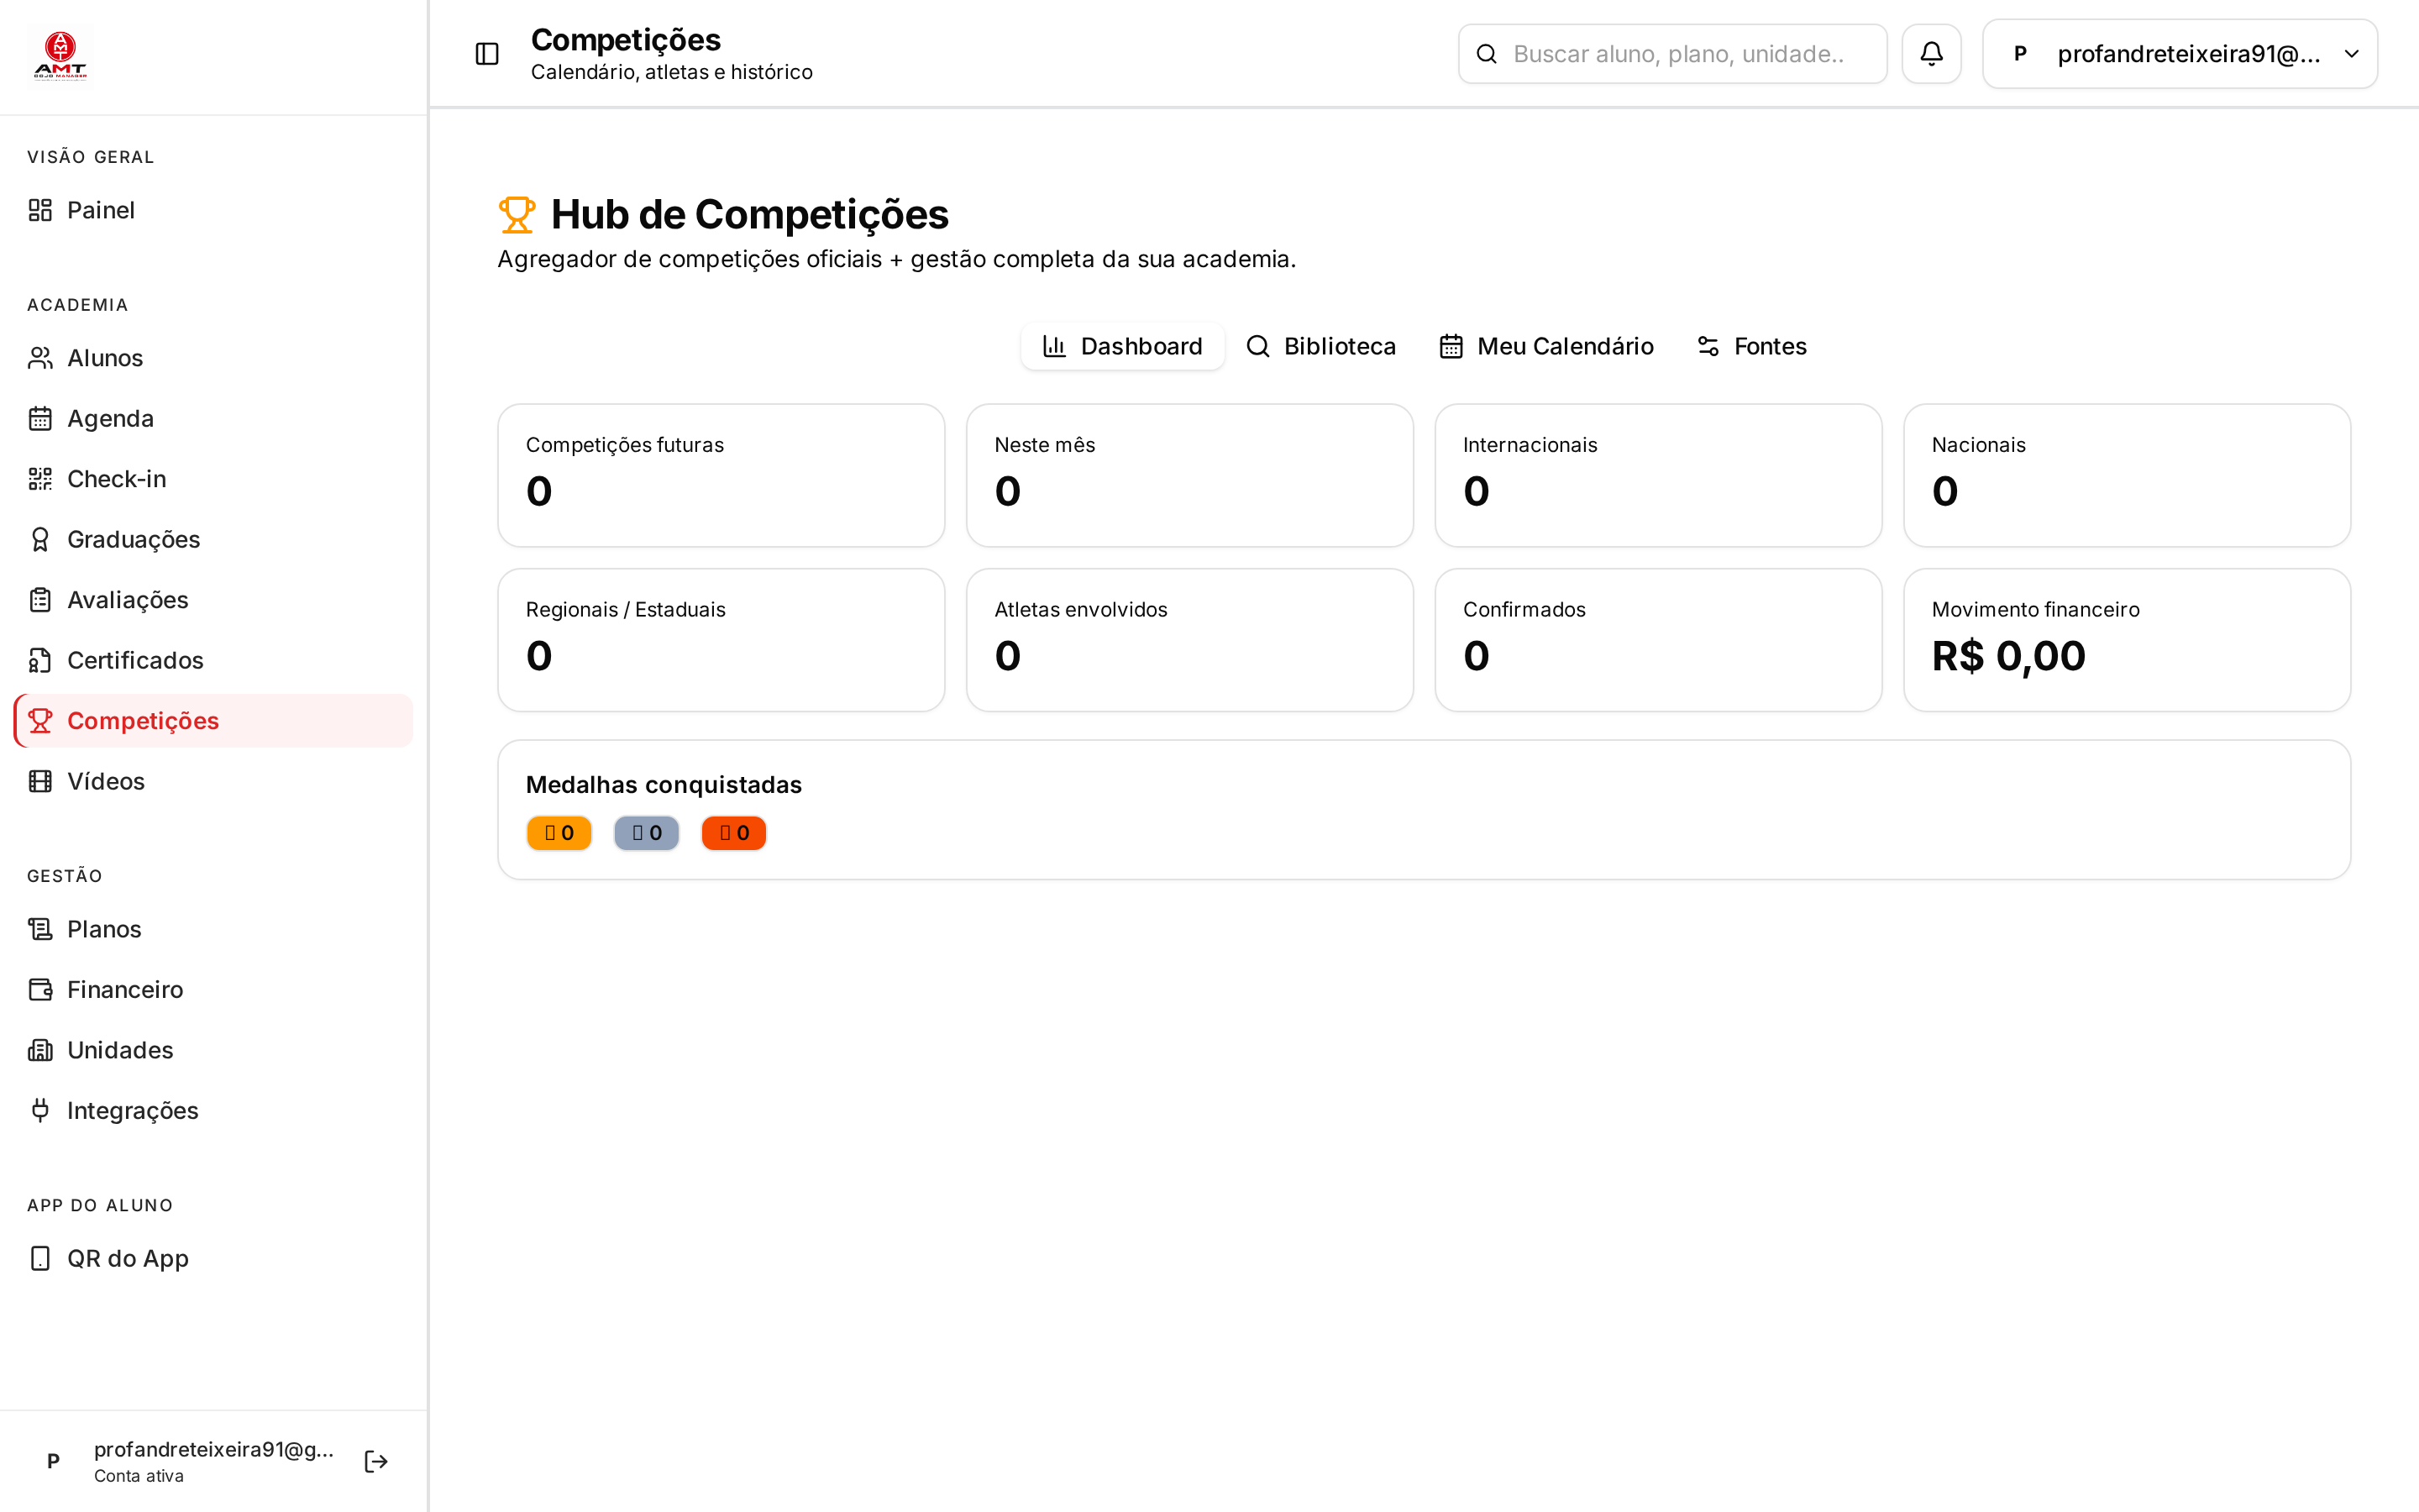This screenshot has height=1512, width=2419.
Task: Click the Conta ativa account email
Action: (214, 1449)
